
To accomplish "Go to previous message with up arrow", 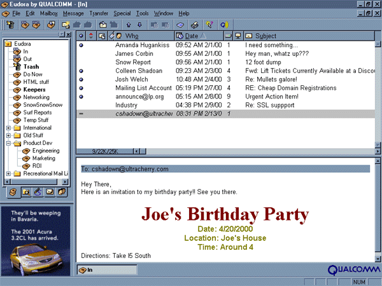I will (x=129, y=25).
